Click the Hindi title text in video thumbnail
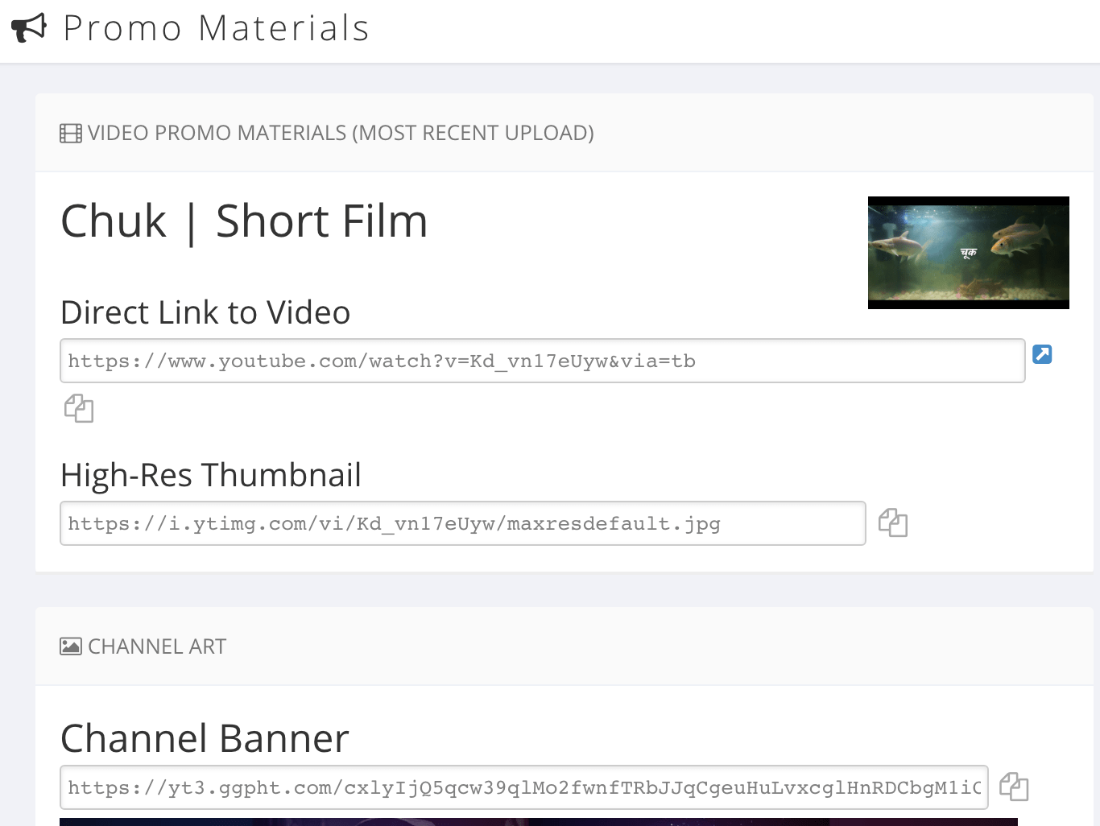This screenshot has width=1100, height=826. [968, 253]
